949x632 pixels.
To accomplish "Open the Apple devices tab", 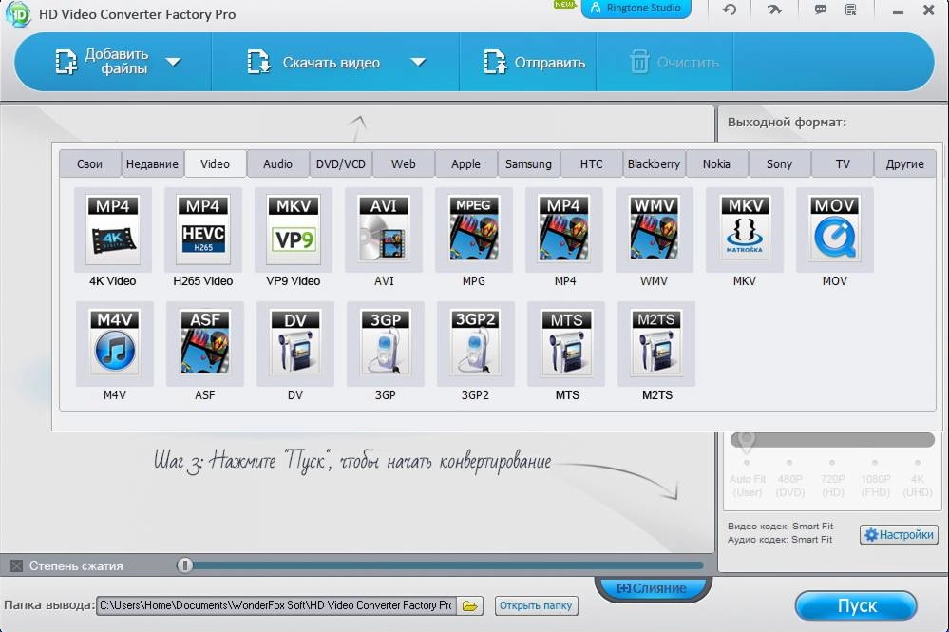I will [465, 164].
